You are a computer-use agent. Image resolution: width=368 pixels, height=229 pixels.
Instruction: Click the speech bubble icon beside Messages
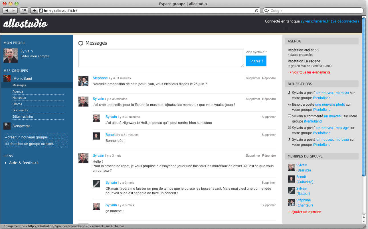tap(81, 44)
